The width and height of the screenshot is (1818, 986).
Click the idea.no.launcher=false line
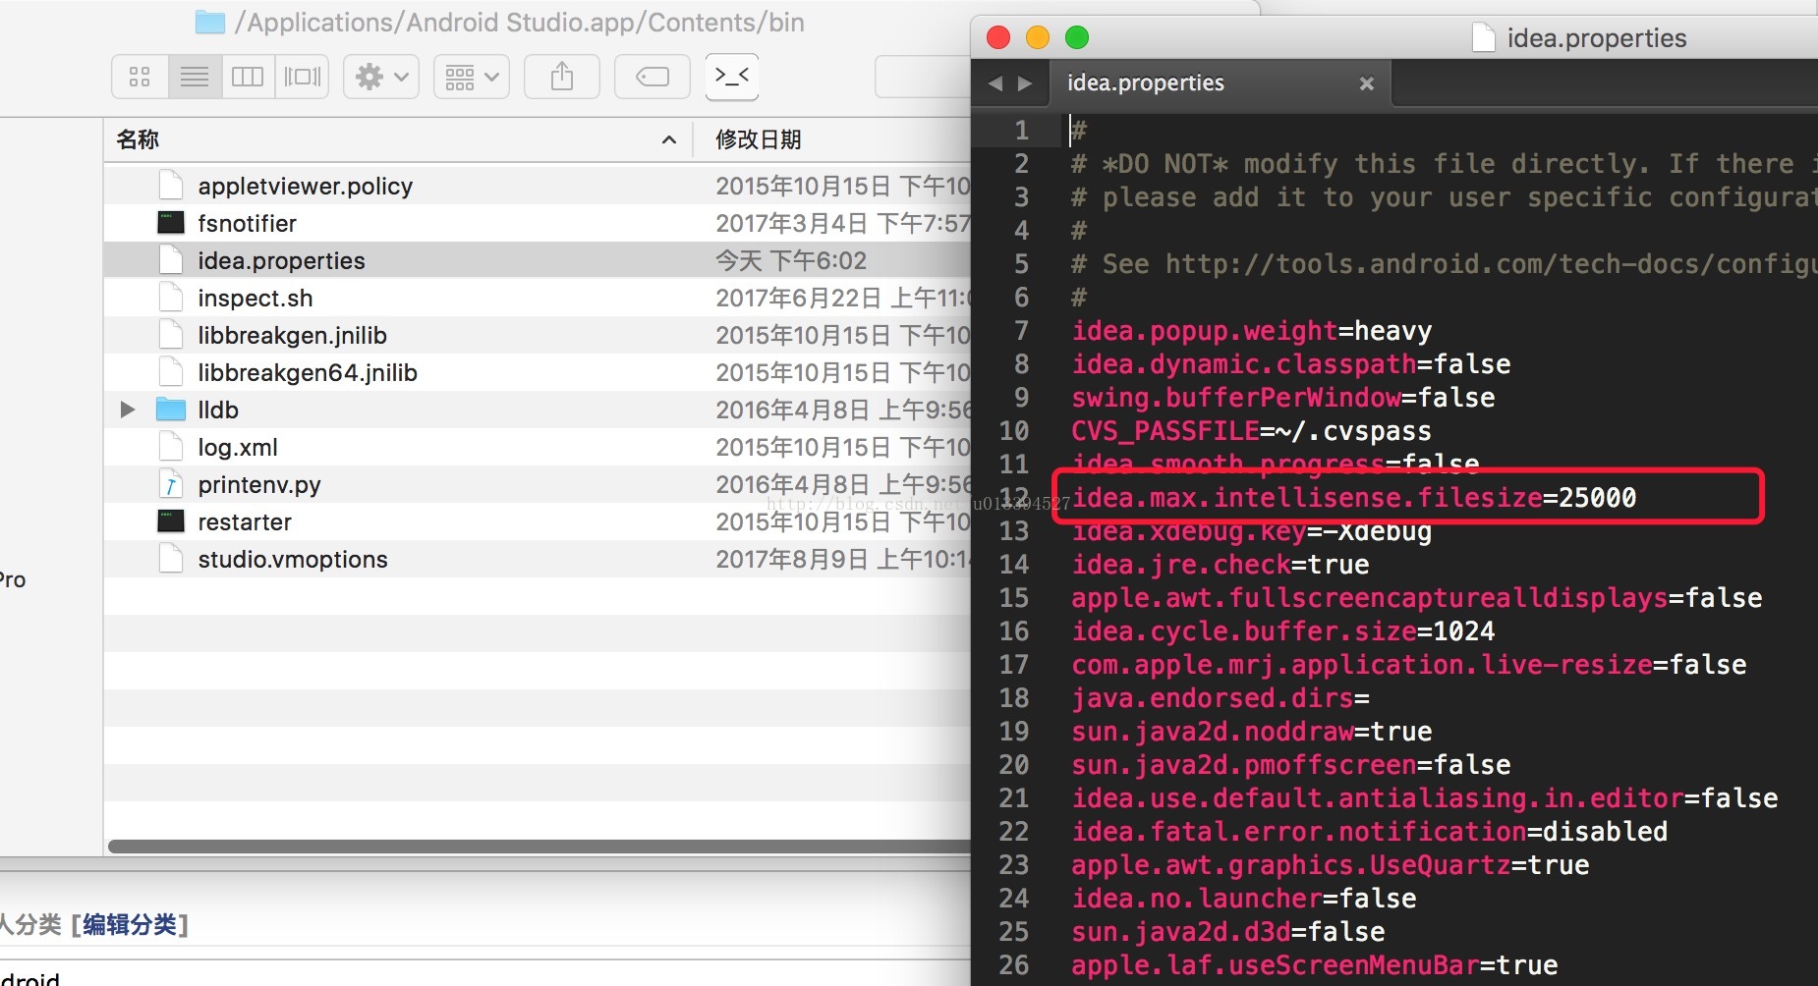tap(1243, 899)
